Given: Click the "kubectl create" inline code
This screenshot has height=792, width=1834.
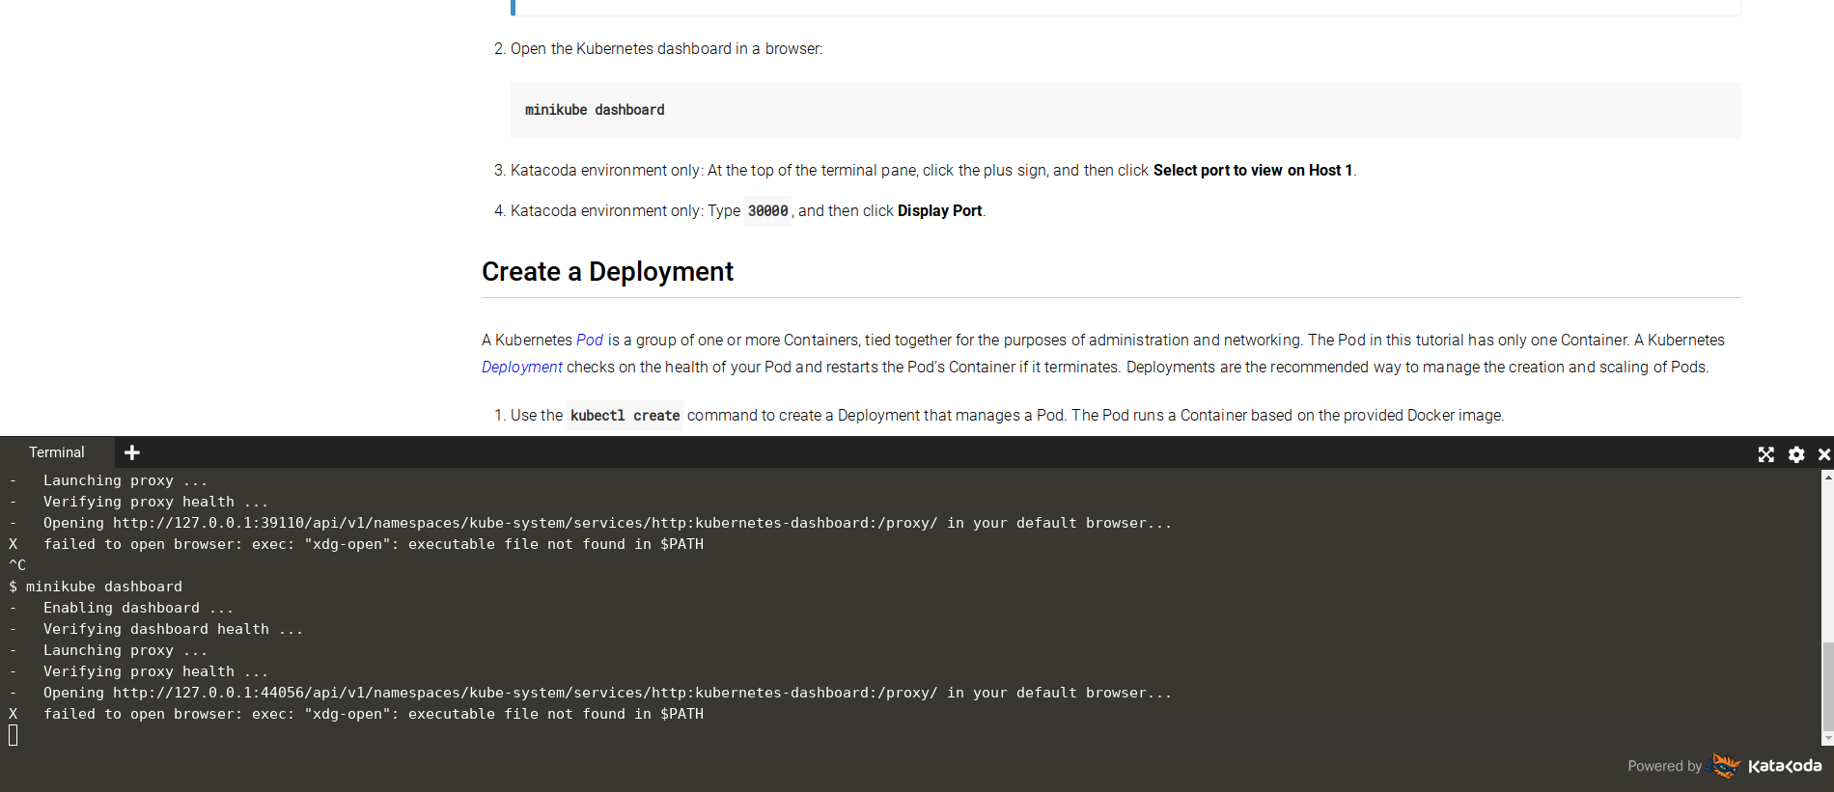Looking at the screenshot, I should click(x=625, y=416).
